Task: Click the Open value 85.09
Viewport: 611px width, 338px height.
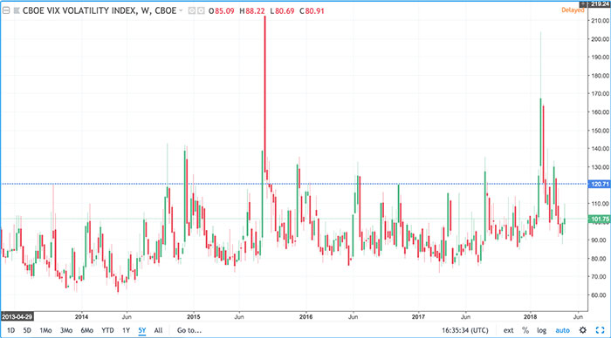Action: click(x=224, y=11)
